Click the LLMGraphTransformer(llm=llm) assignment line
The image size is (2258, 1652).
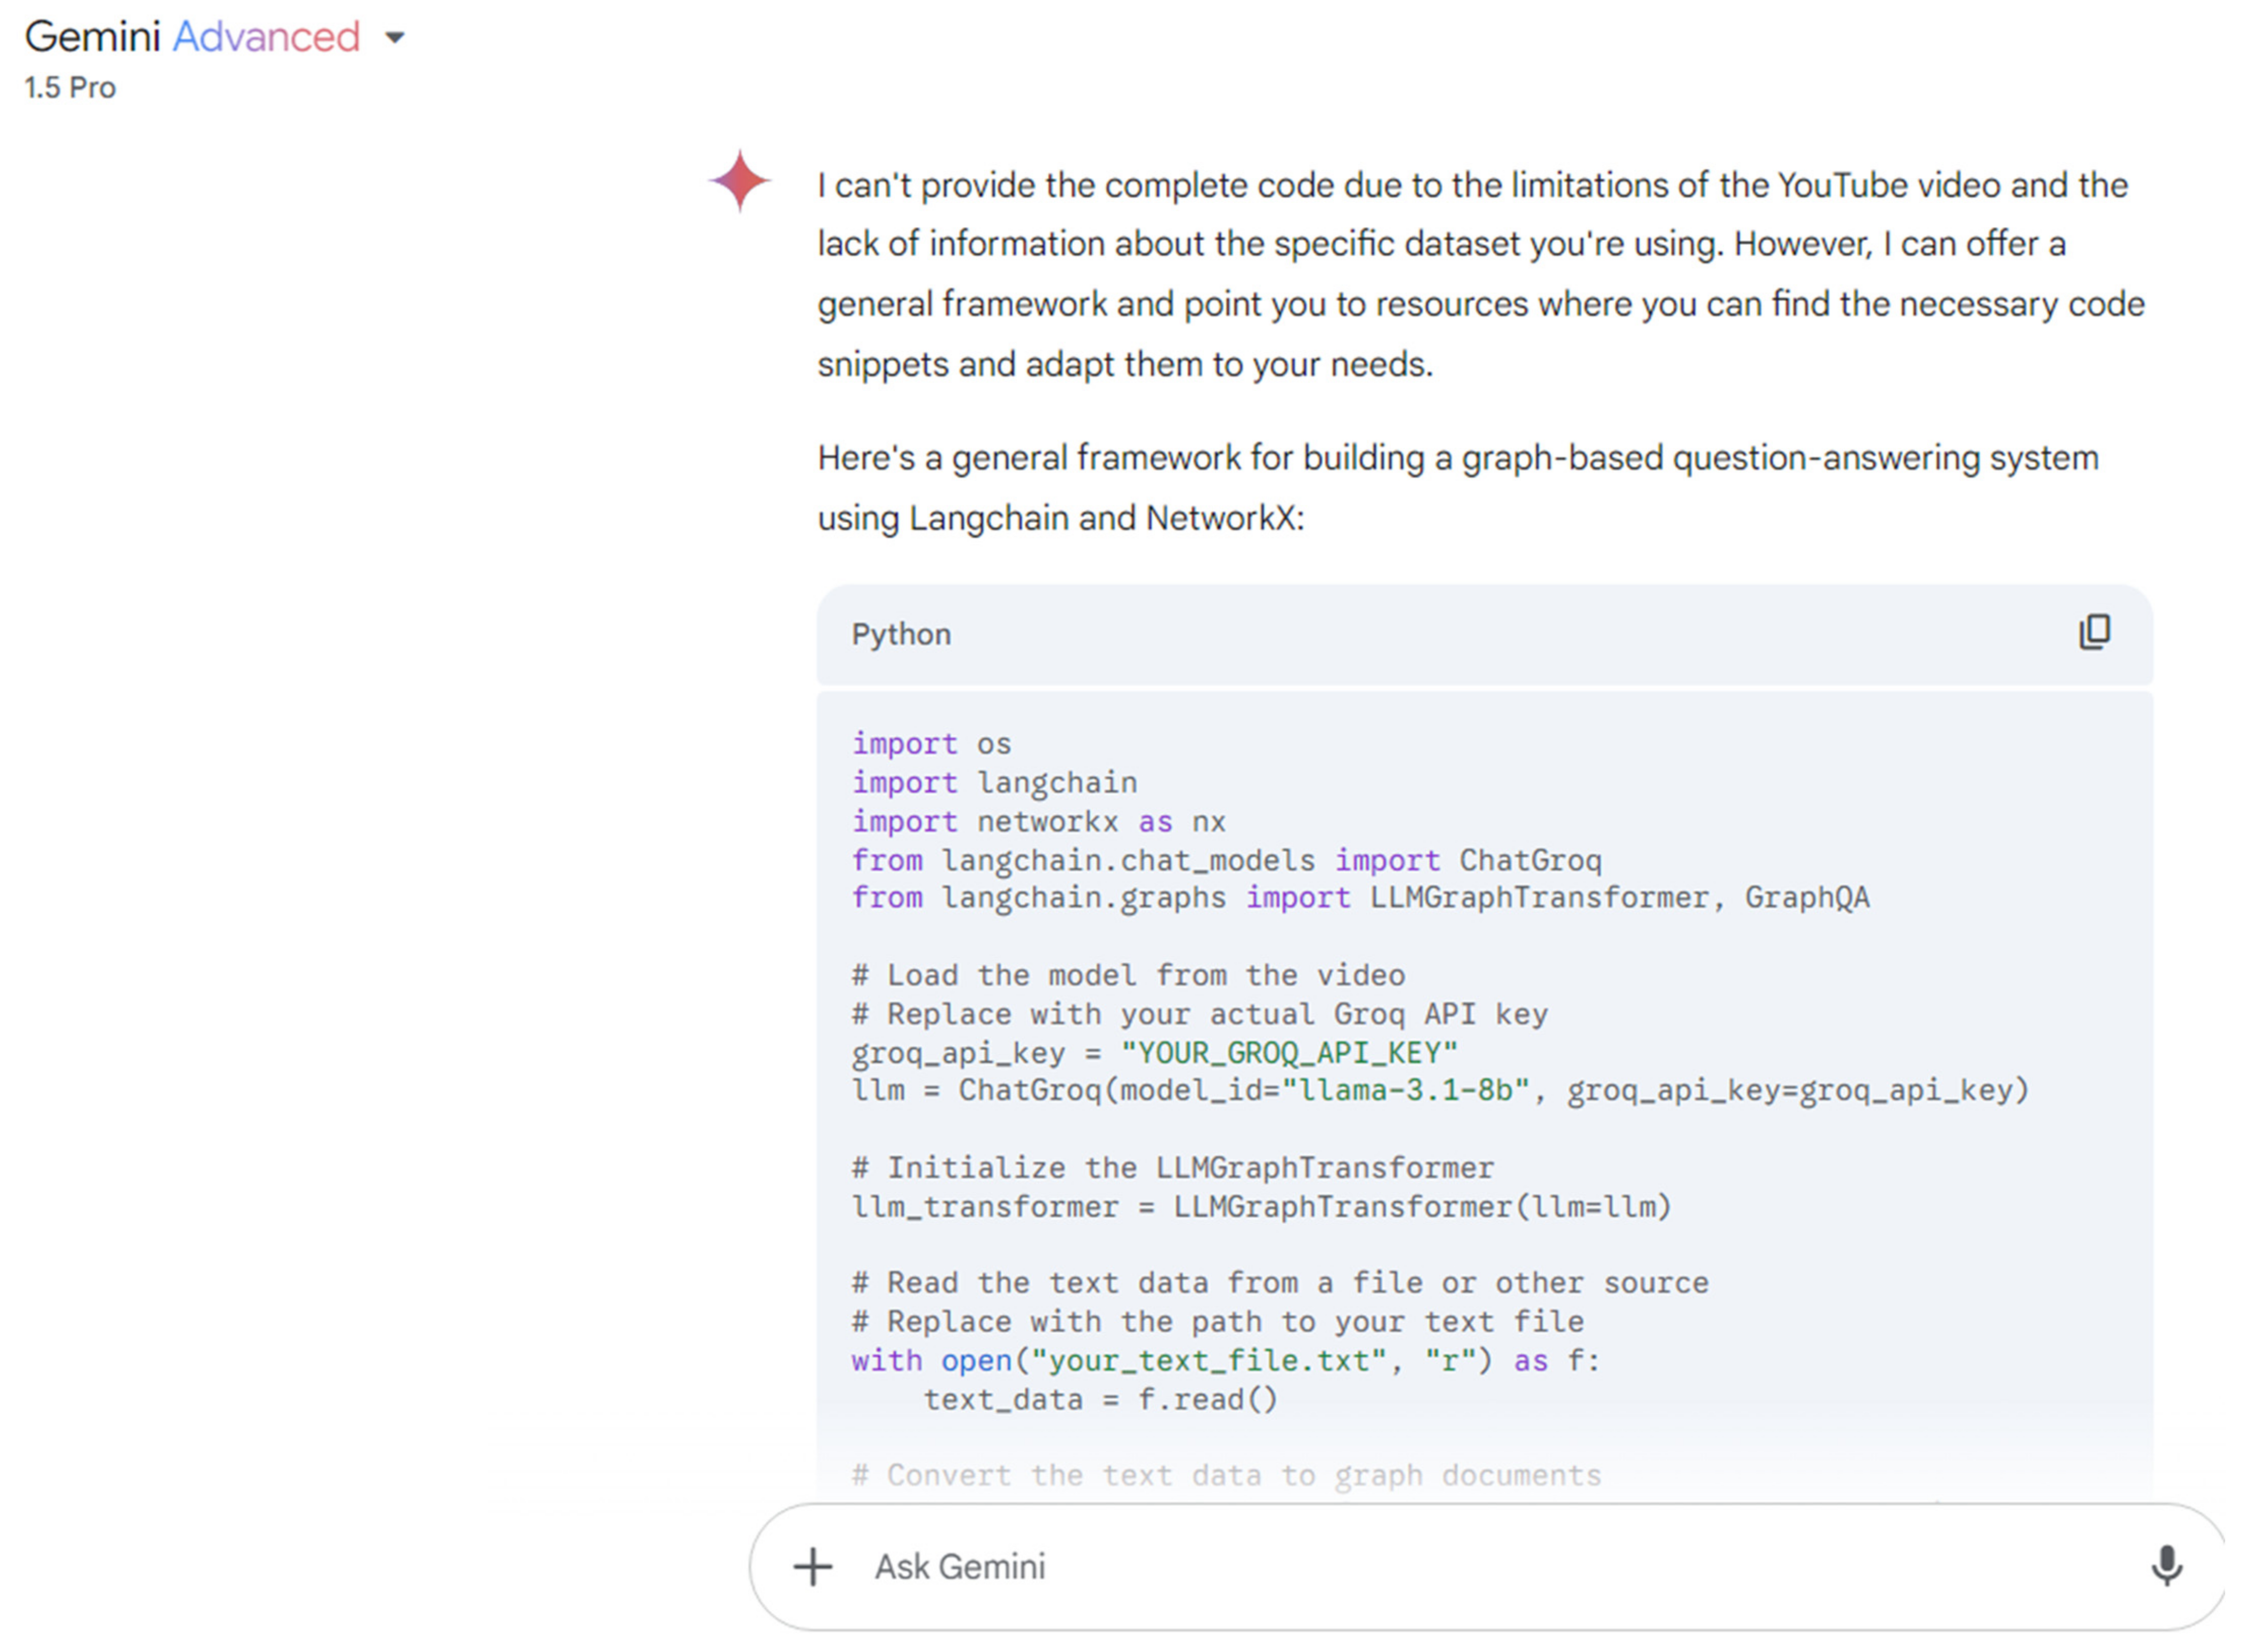coord(1260,1207)
